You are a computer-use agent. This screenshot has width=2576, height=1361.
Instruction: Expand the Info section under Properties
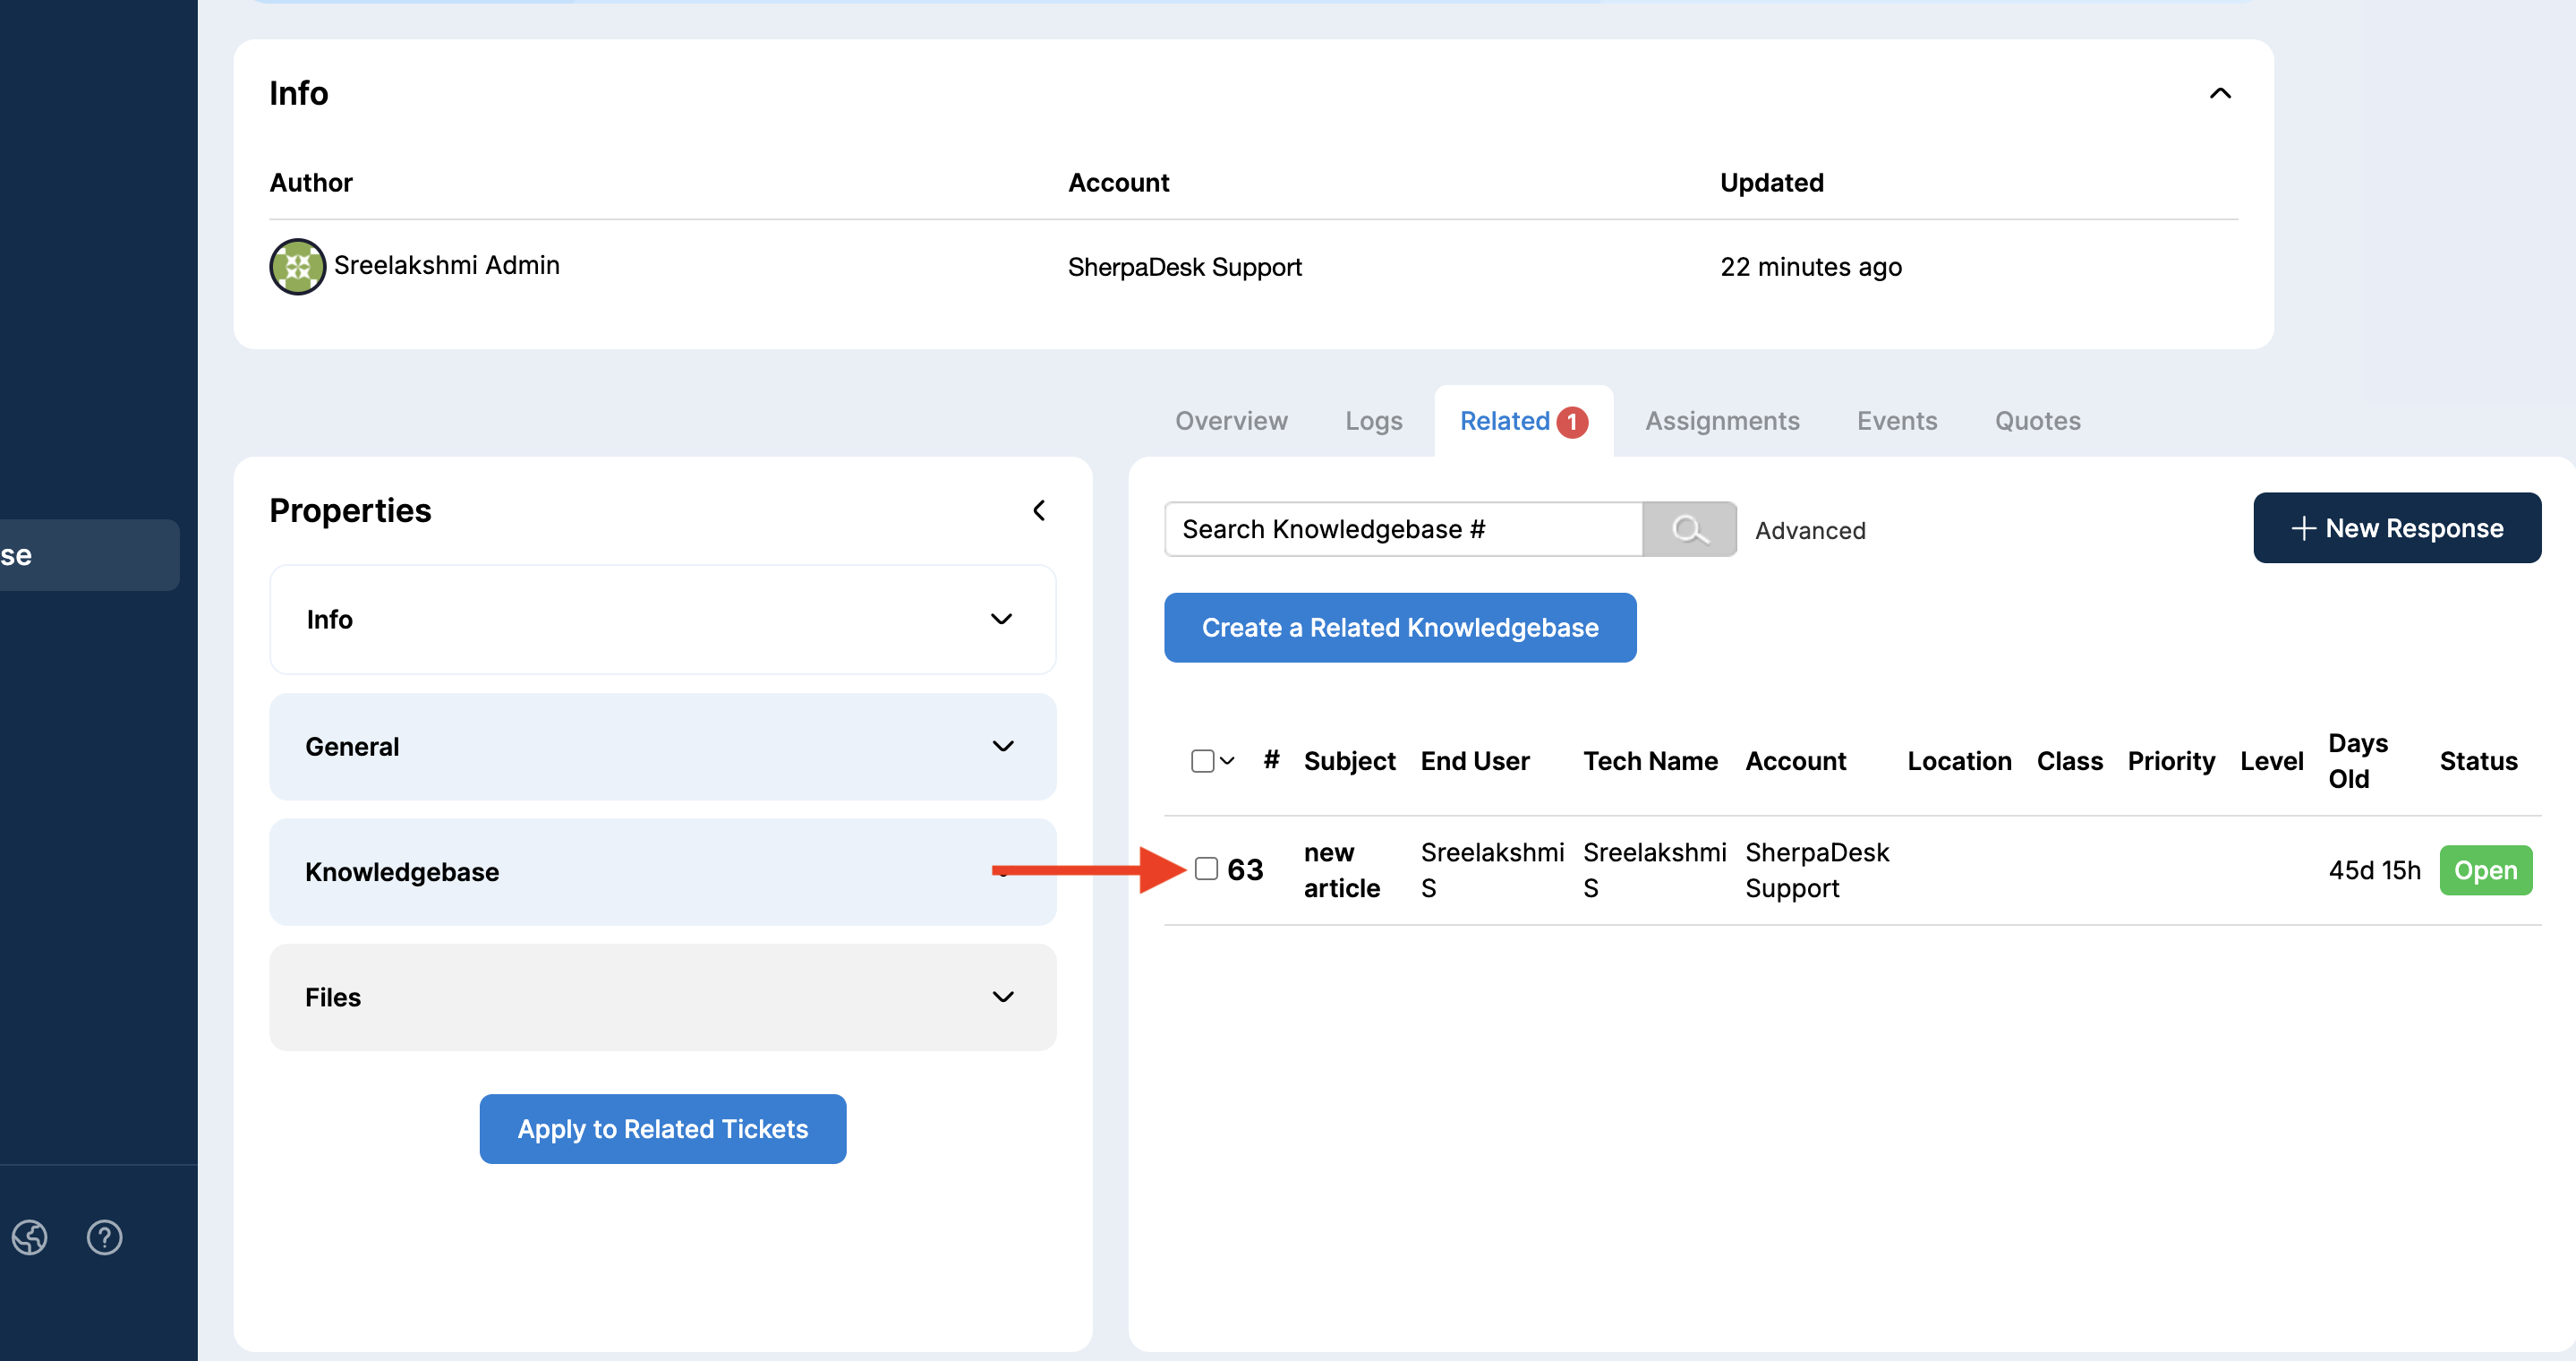pos(1000,619)
